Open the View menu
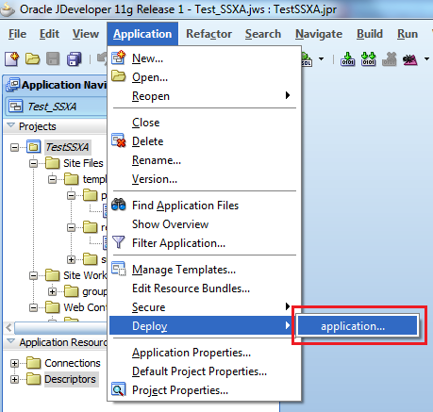 coord(86,34)
